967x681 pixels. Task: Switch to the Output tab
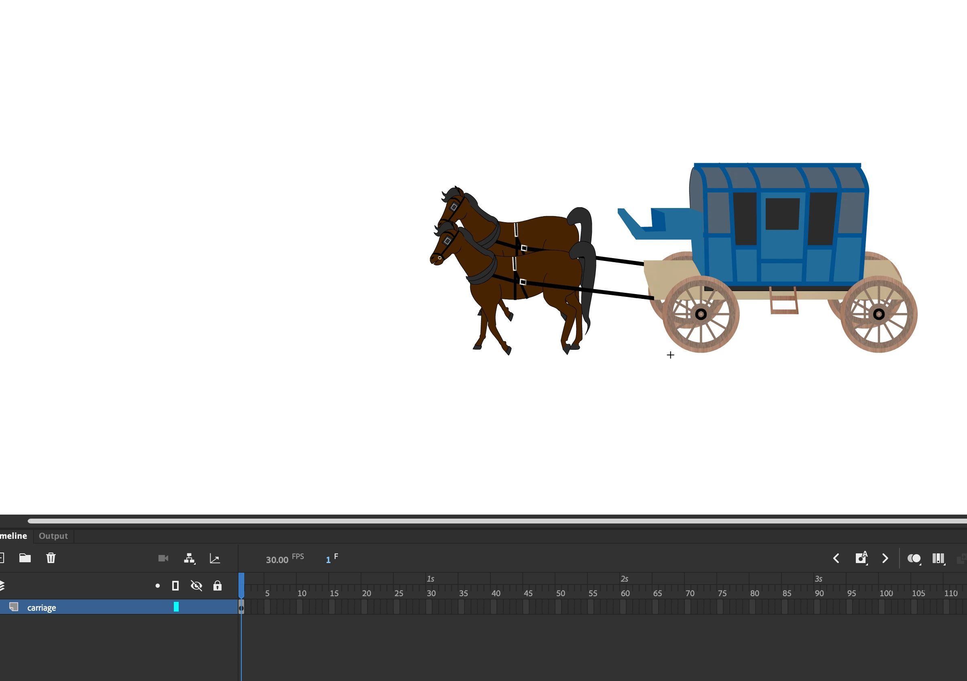tap(53, 536)
